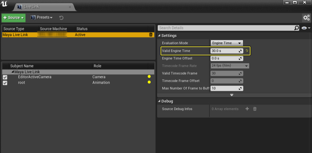
Task: Select the EditorActiveCamera subject row
Action: pyautogui.click(x=78, y=77)
